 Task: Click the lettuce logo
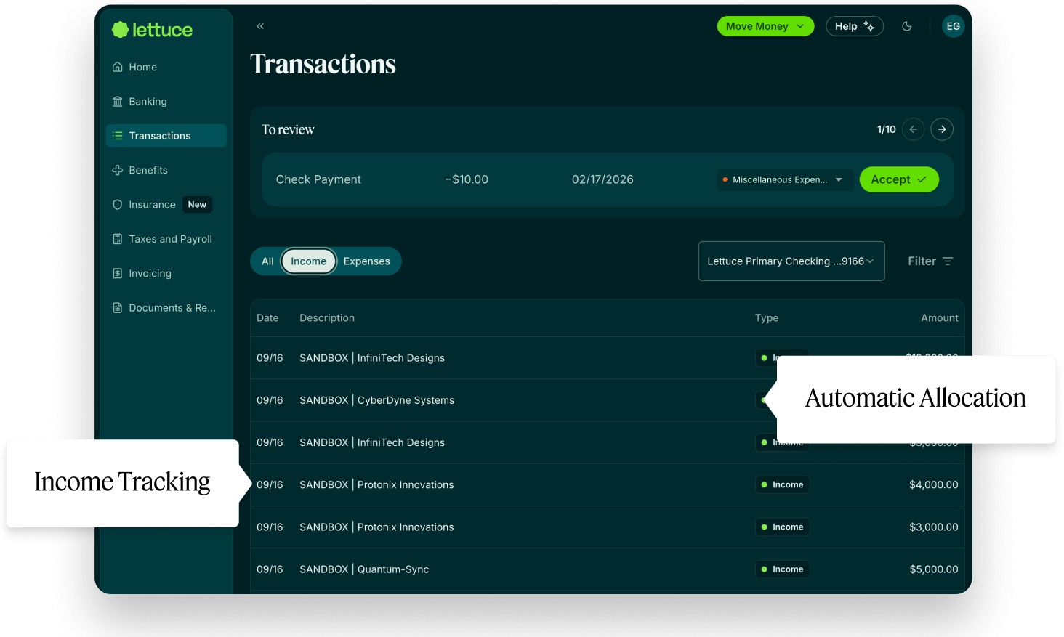pos(152,30)
